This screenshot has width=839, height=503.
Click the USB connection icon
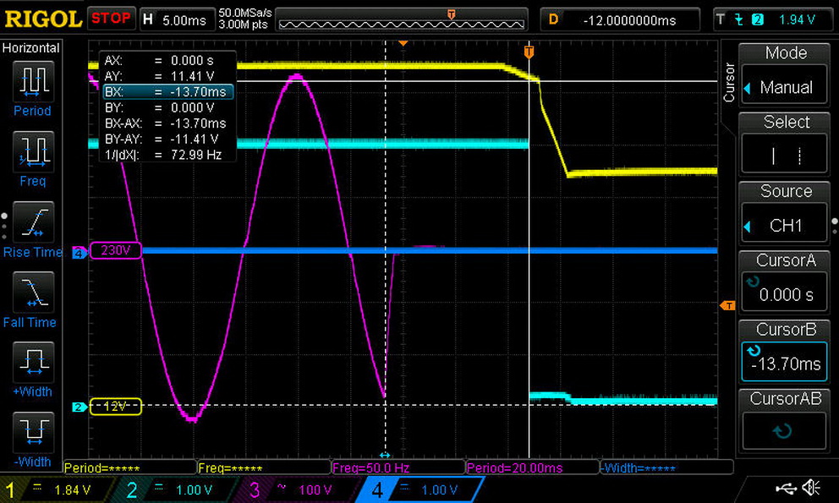(786, 488)
